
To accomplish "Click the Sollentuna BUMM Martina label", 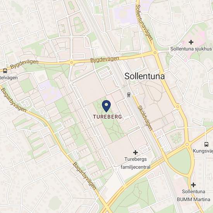I will click(x=193, y=196).
